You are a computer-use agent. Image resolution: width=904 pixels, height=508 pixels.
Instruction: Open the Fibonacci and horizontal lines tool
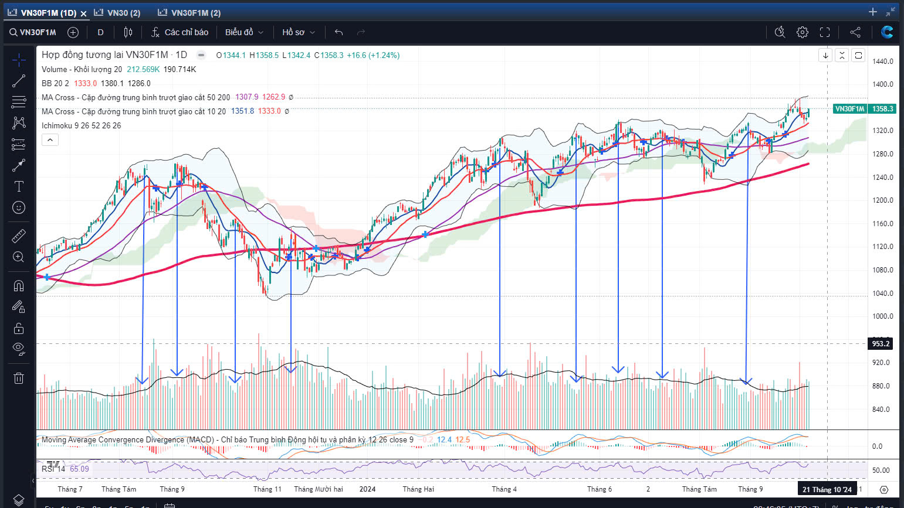19,102
